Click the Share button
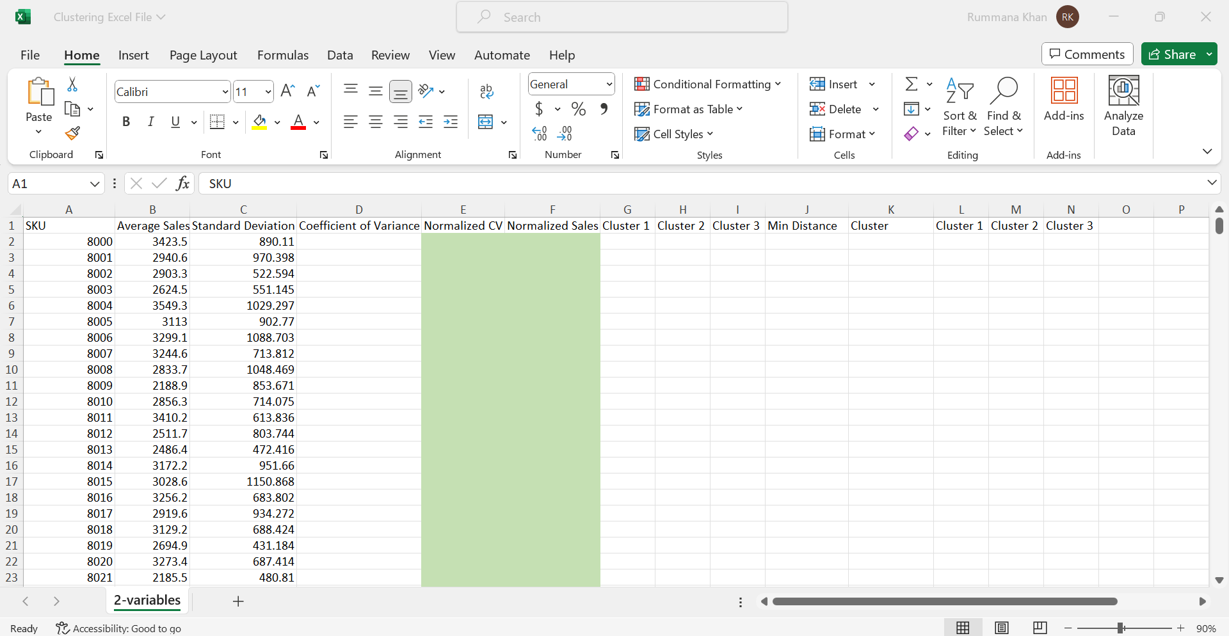This screenshot has width=1229, height=636. pos(1178,54)
